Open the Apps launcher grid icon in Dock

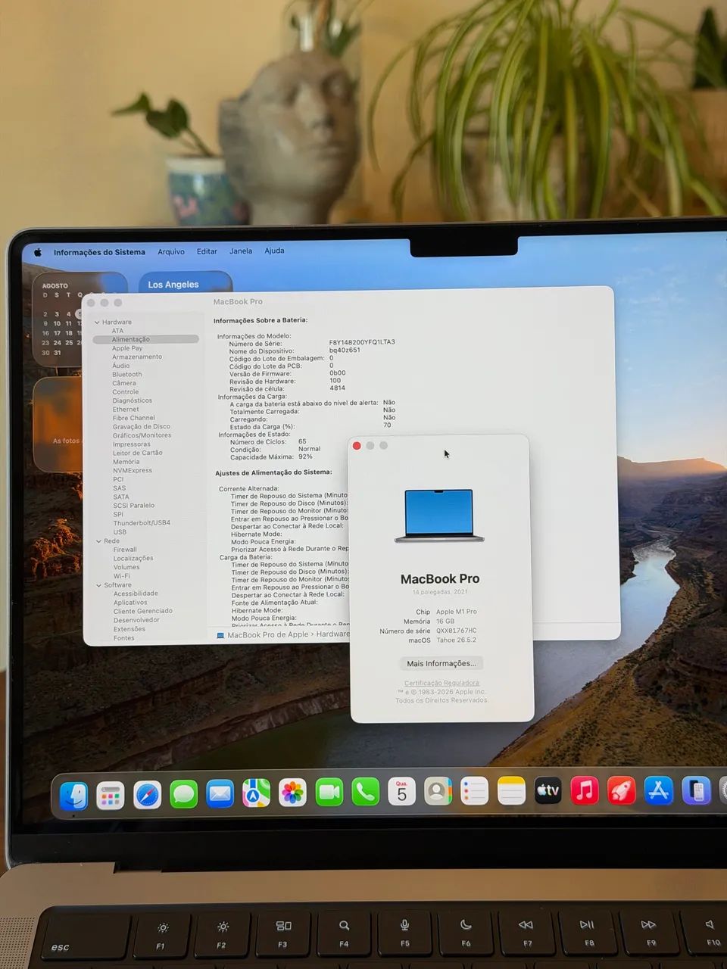[x=111, y=795]
